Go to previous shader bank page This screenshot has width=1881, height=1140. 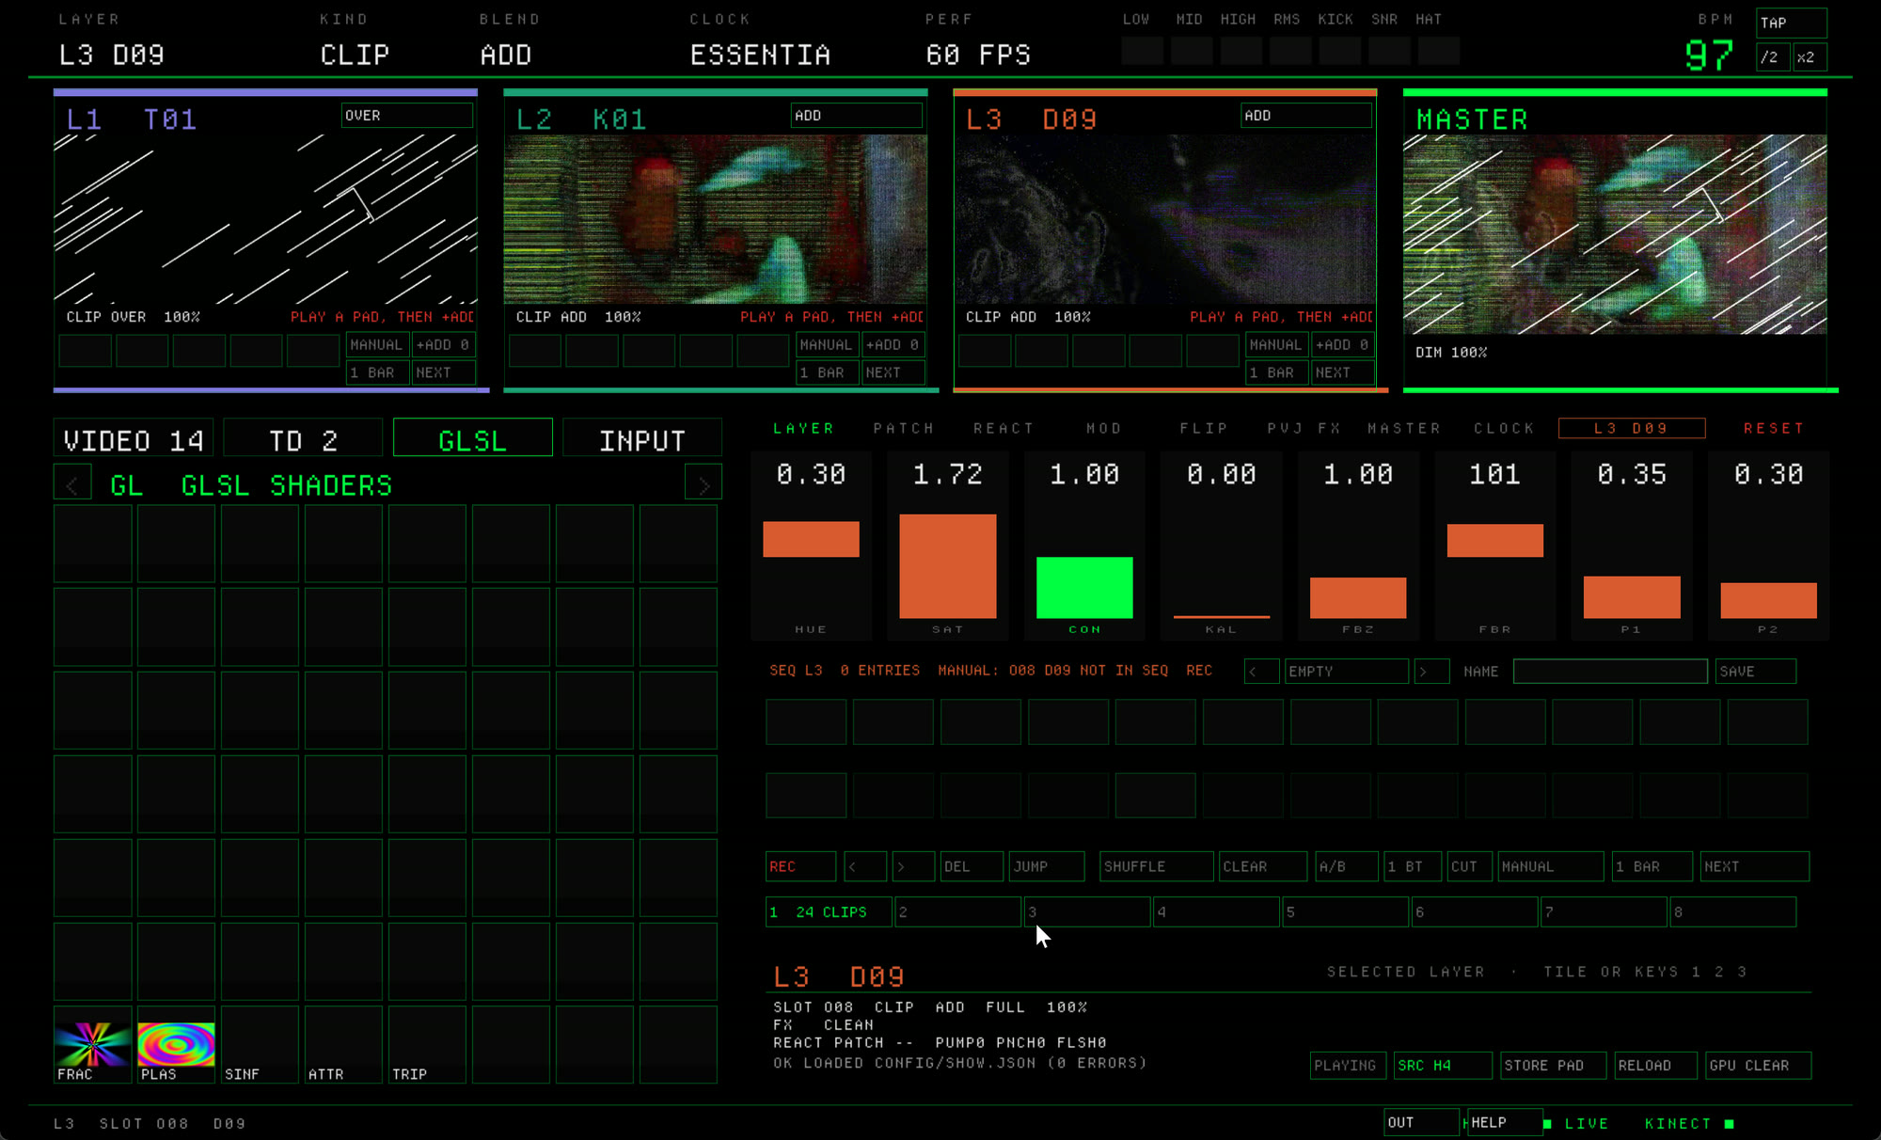point(72,483)
